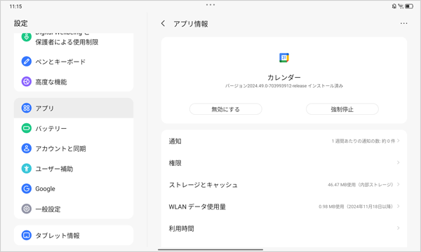This screenshot has width=421, height=252.
Task: Open the three-dot overflow menu of アプリ情報
Action: [403, 24]
